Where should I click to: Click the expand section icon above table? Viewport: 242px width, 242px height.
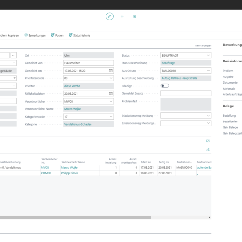pyautogui.click(x=208, y=141)
